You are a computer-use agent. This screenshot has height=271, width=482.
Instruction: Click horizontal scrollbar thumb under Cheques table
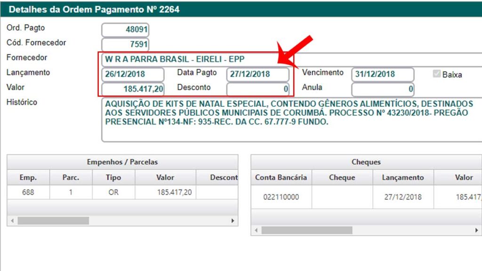point(306,230)
